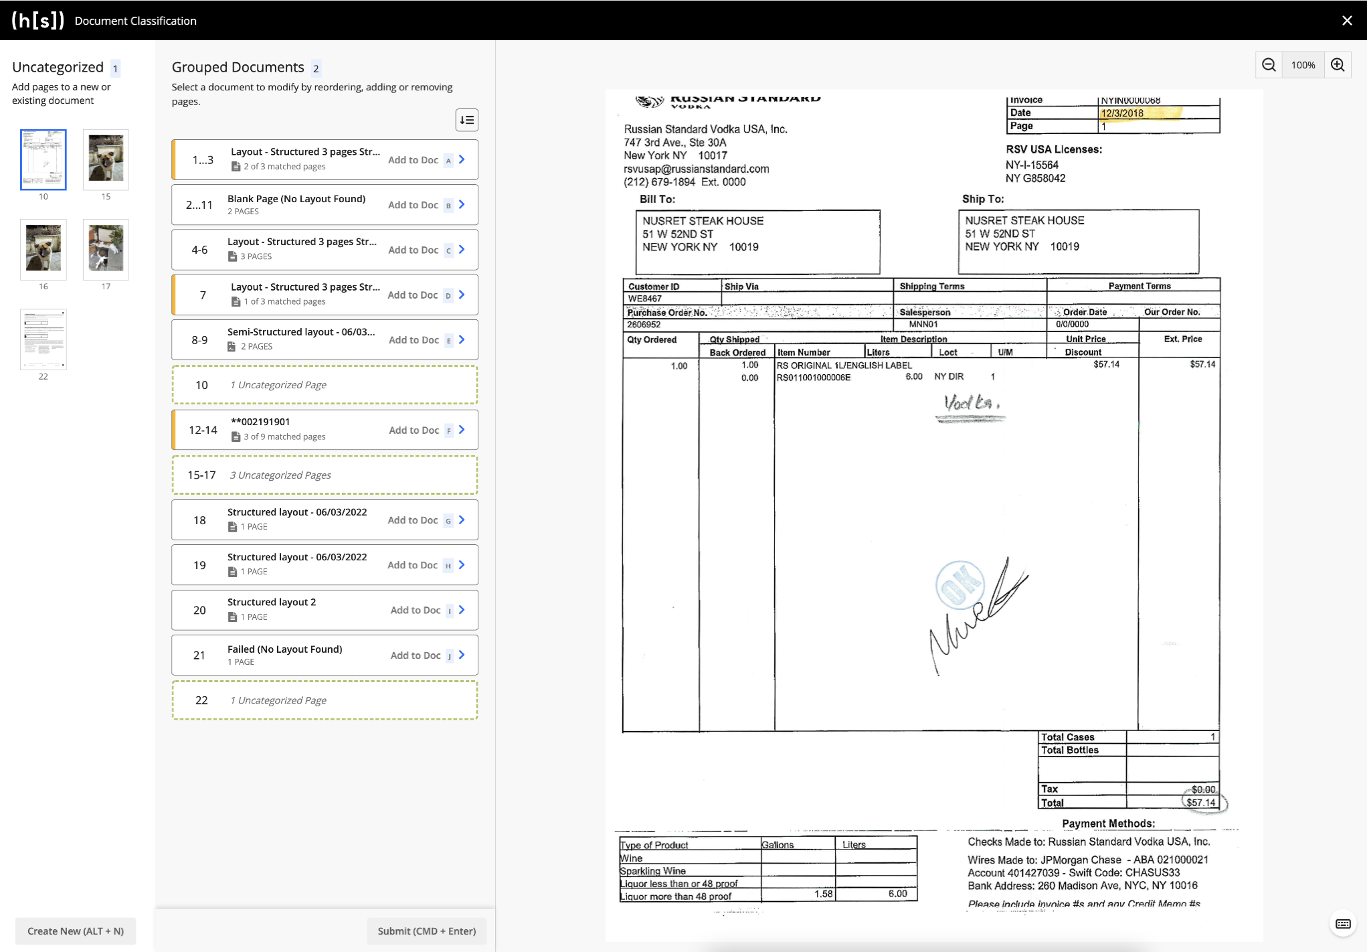
Task: Click the Uncategorized count badge
Action: click(x=115, y=68)
